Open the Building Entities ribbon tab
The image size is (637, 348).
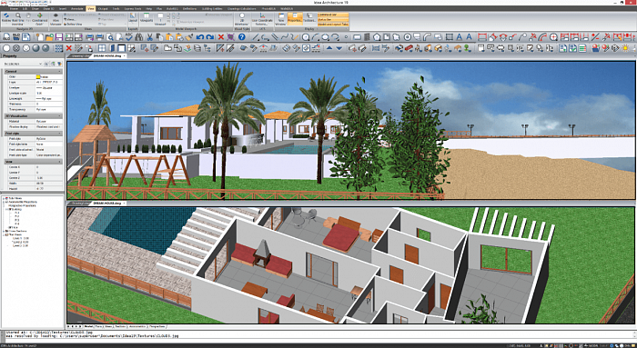(x=212, y=8)
